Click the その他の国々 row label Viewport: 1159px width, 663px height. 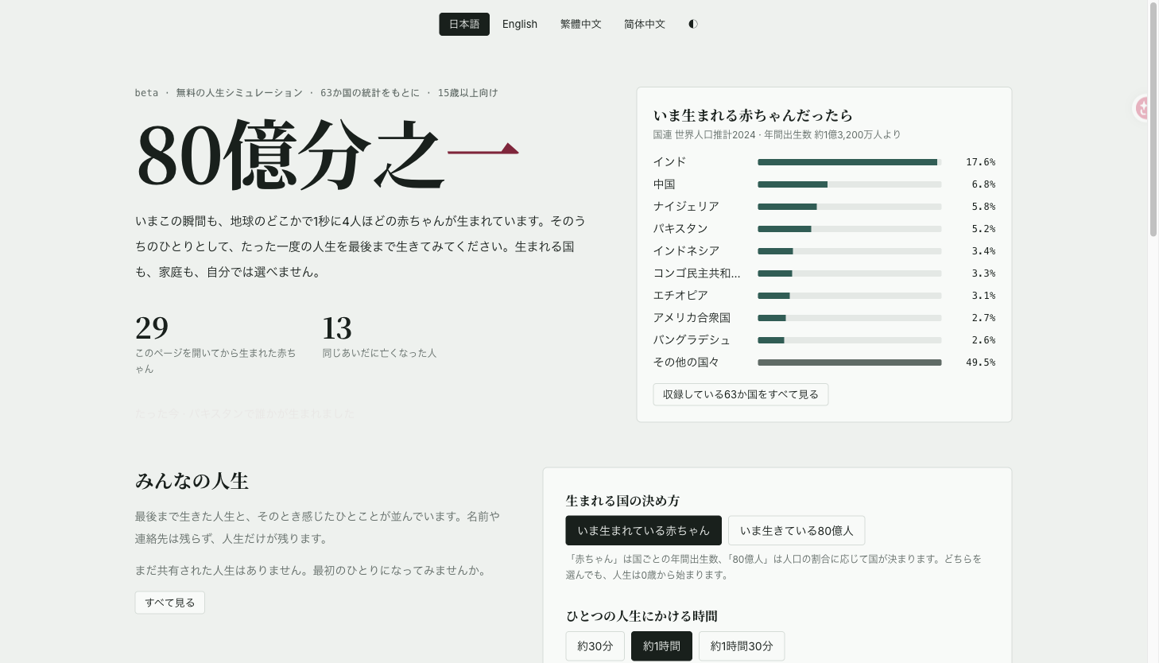tap(686, 363)
